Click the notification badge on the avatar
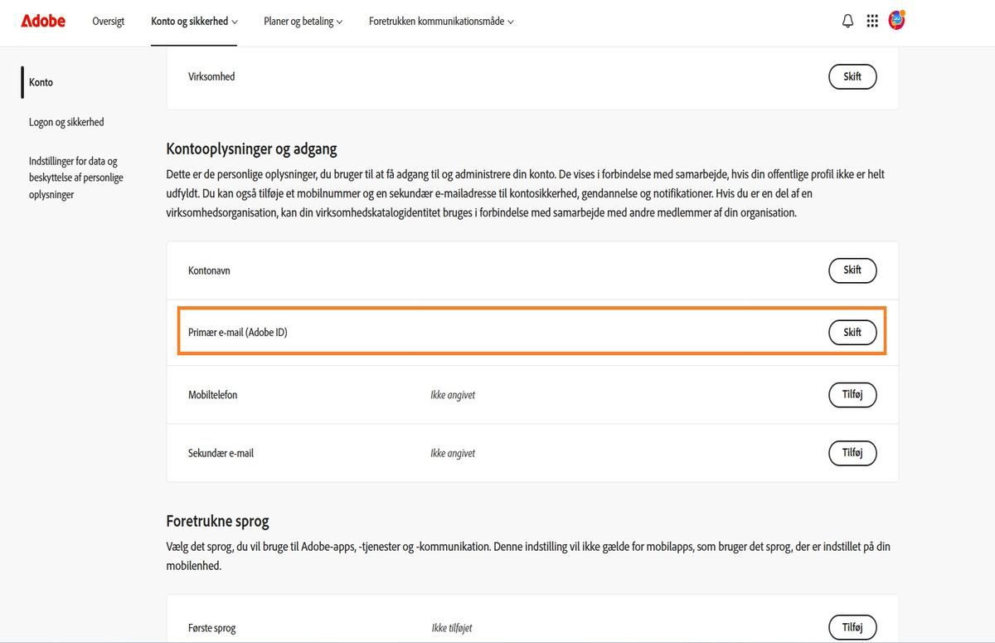 (904, 12)
